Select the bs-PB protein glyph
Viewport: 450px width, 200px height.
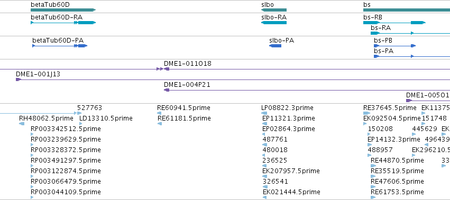coord(394,46)
